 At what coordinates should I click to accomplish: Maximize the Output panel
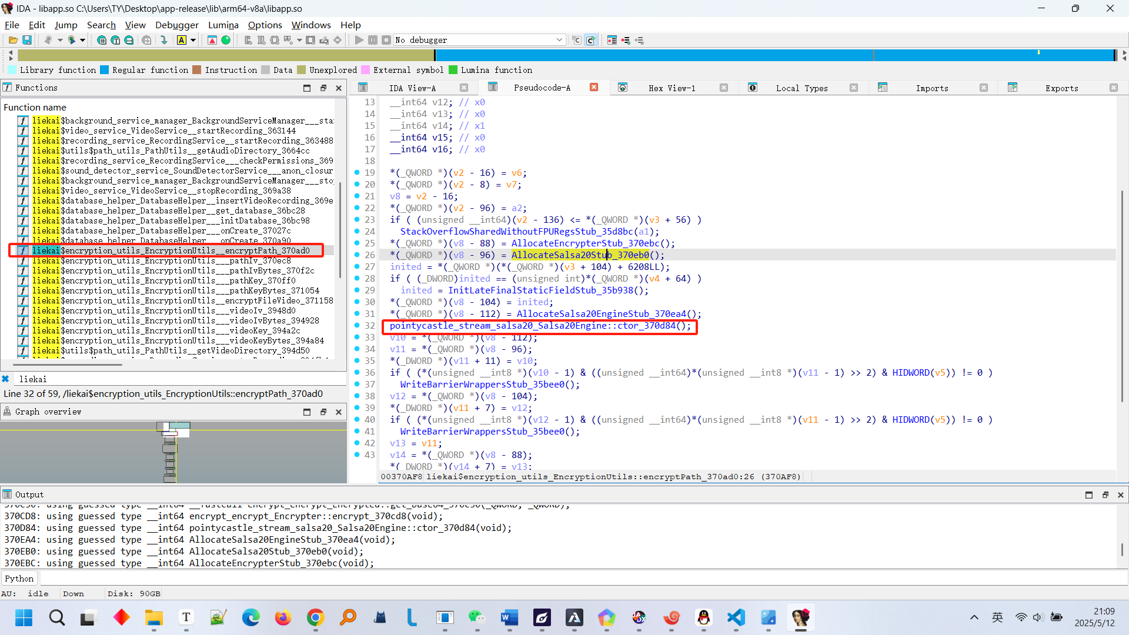click(1089, 494)
